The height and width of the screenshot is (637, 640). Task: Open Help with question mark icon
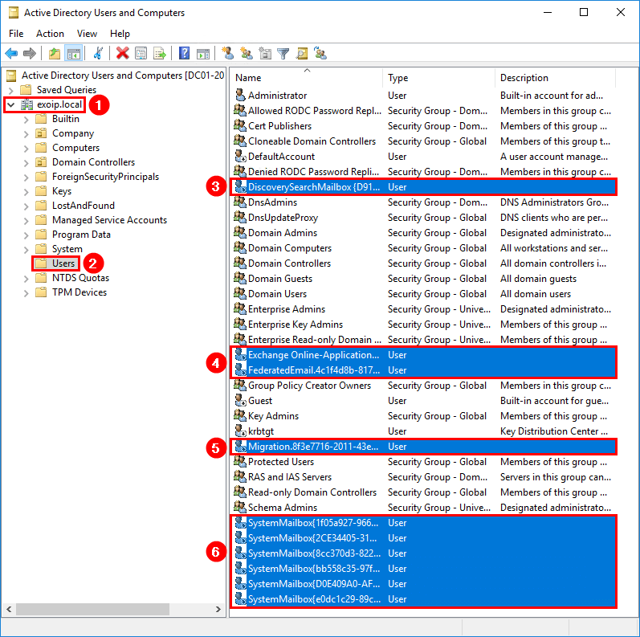pos(184,54)
